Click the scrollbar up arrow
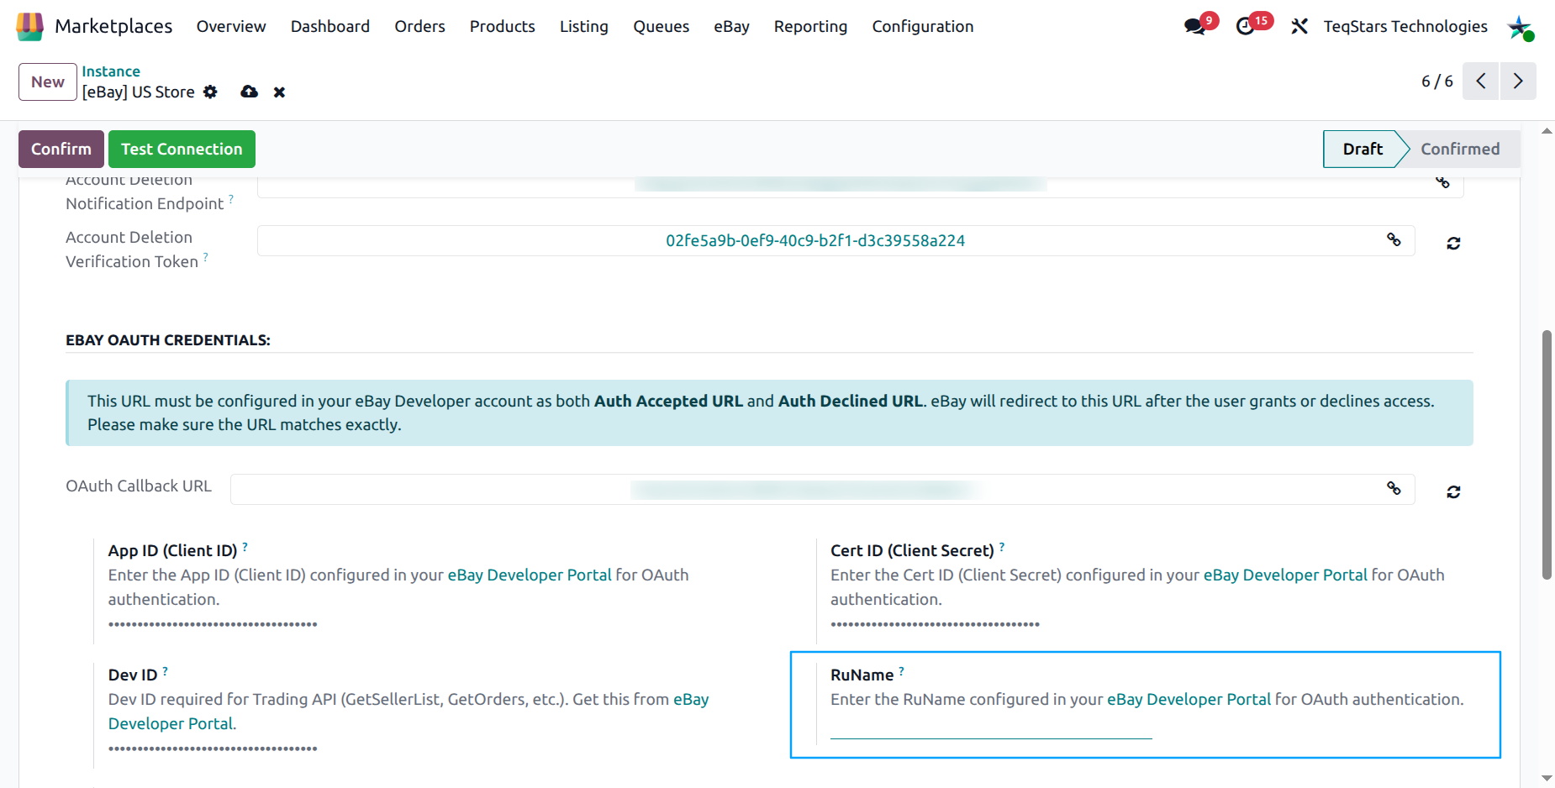 1547,131
